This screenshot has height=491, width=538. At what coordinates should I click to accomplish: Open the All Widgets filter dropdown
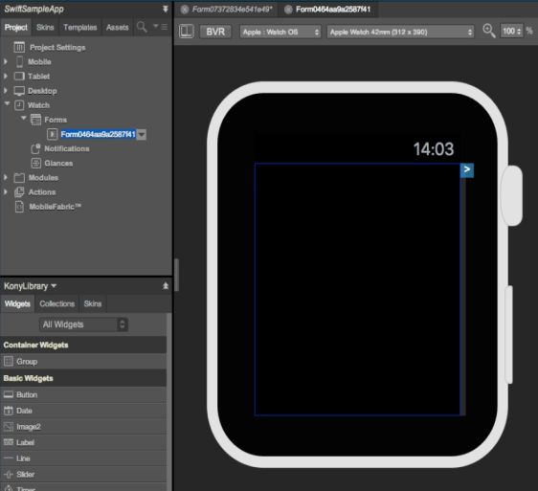point(83,324)
